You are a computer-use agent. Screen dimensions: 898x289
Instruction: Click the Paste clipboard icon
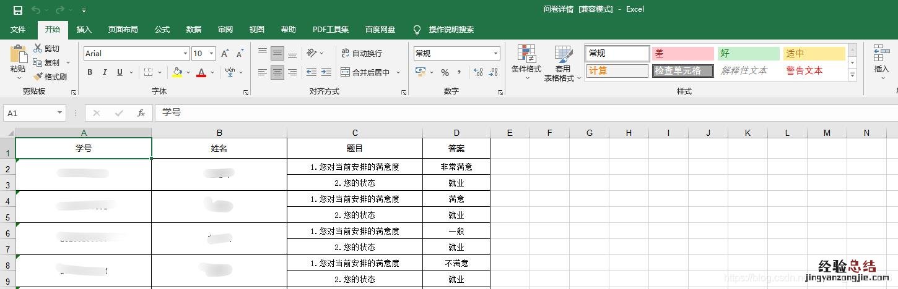19,54
